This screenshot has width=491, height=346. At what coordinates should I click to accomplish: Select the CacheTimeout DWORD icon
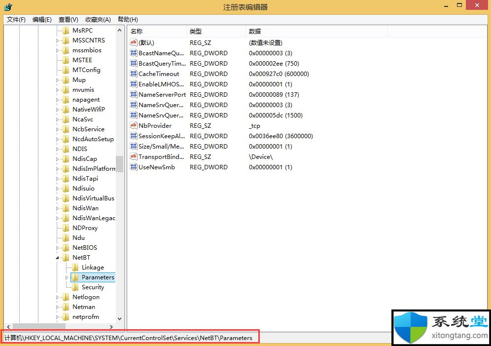click(134, 74)
